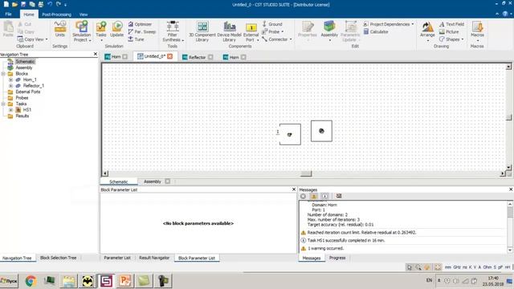Close the Navigation Tree panel
Screen dimensions: 514x289
96,54
